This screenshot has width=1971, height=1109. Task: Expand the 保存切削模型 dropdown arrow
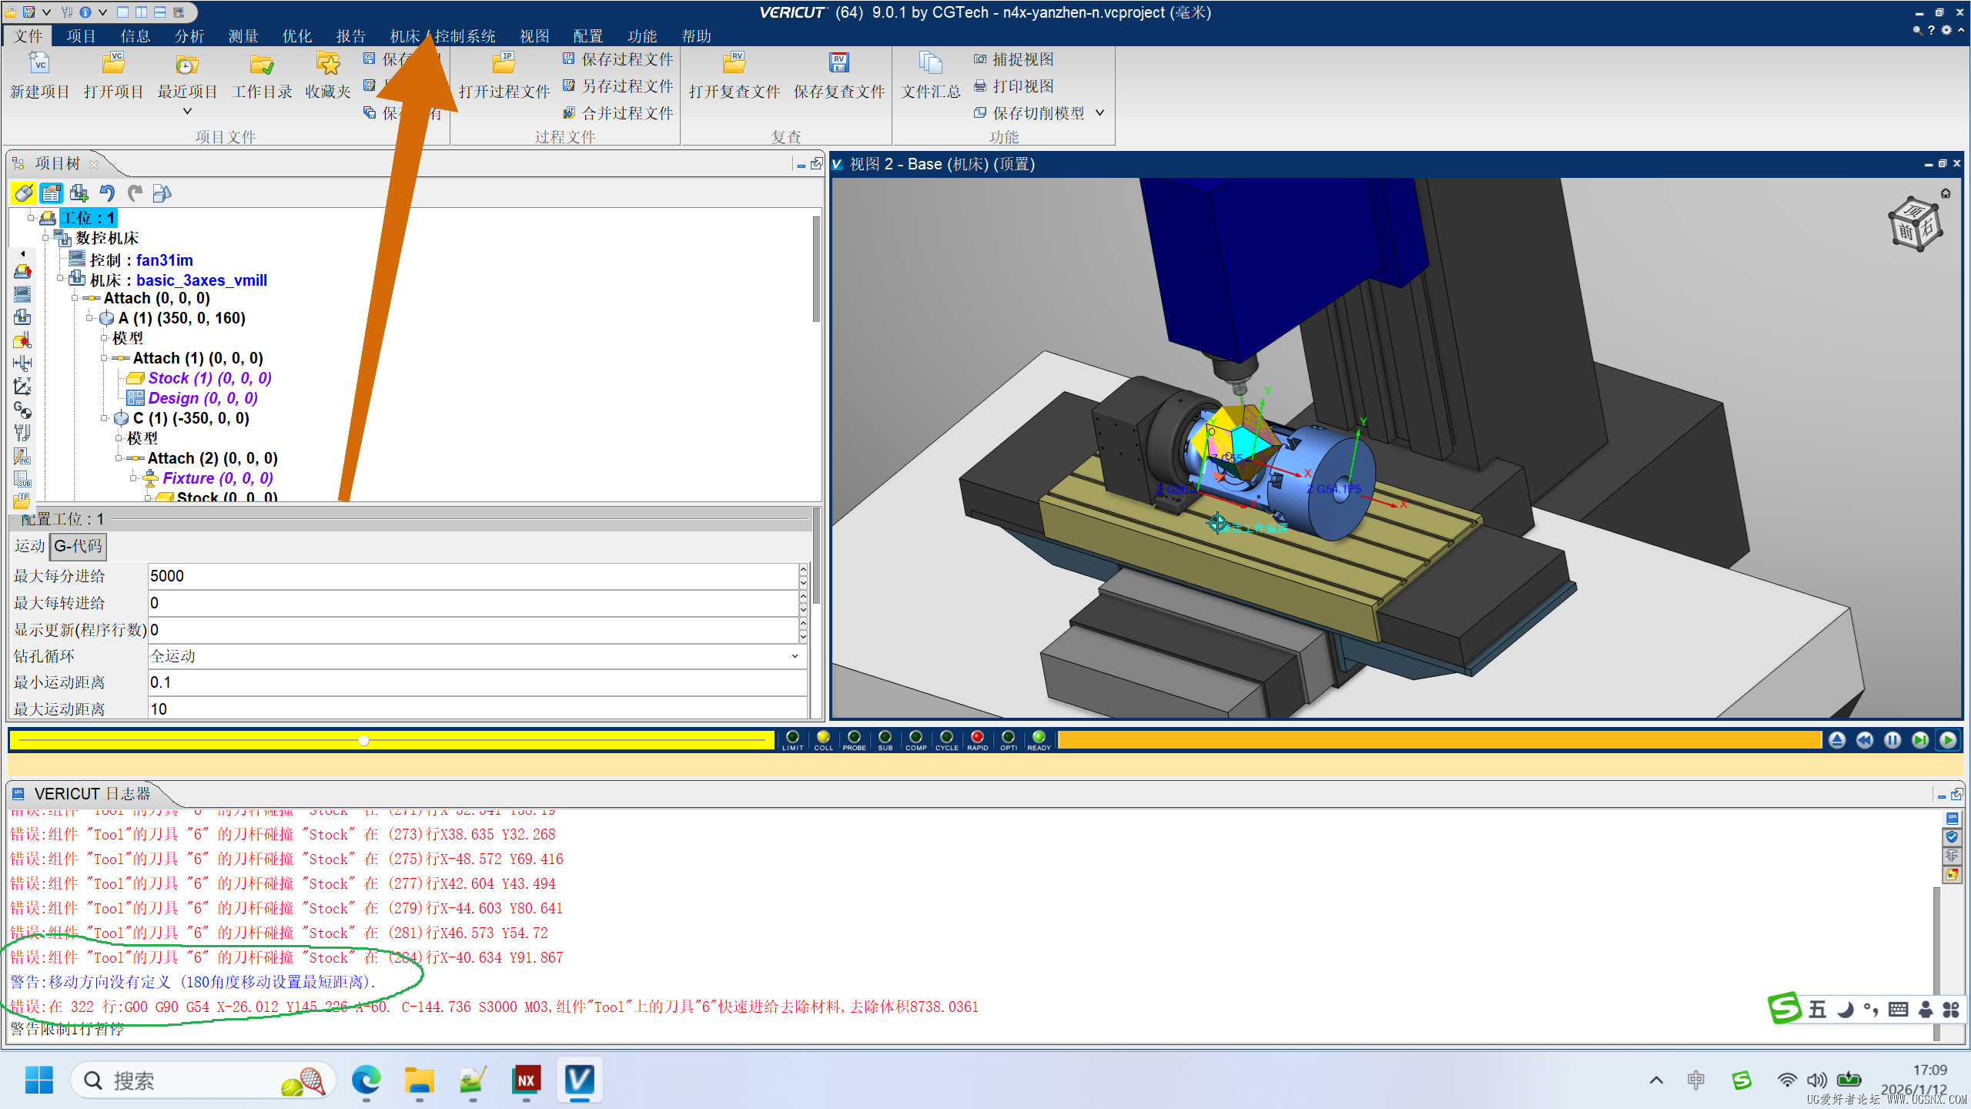click(x=1101, y=112)
